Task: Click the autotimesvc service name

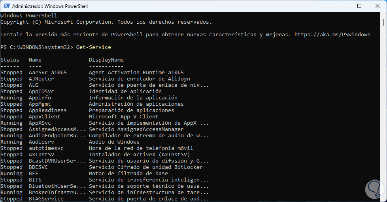Action: point(46,148)
